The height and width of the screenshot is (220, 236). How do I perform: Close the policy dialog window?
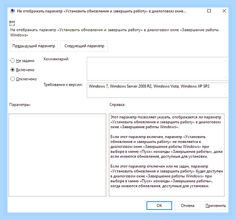(x=224, y=11)
